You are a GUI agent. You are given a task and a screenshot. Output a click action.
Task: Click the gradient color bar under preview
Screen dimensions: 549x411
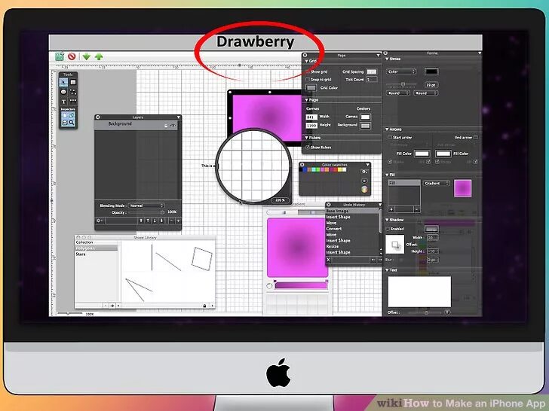tap(301, 285)
